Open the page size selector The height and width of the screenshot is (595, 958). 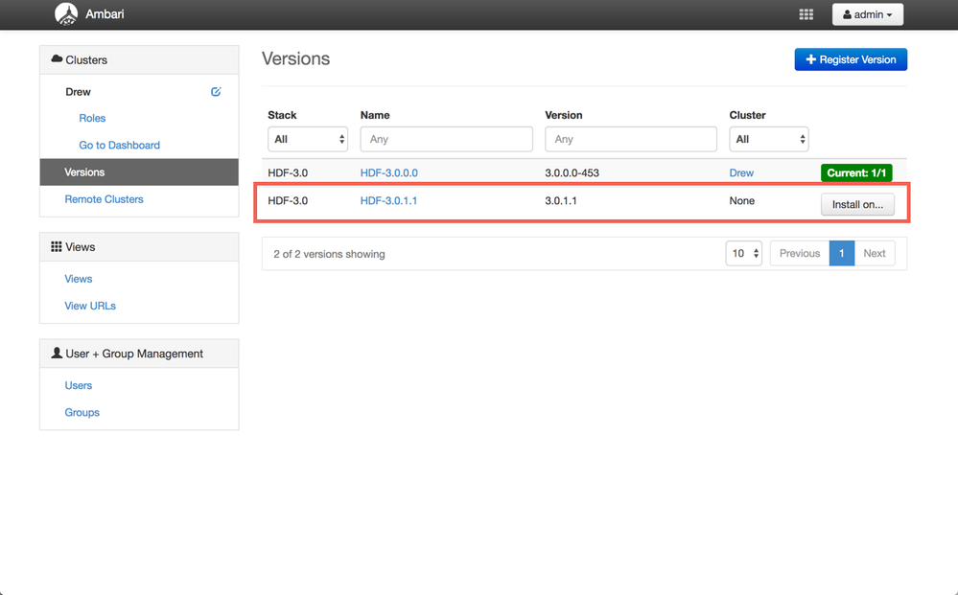pos(744,254)
